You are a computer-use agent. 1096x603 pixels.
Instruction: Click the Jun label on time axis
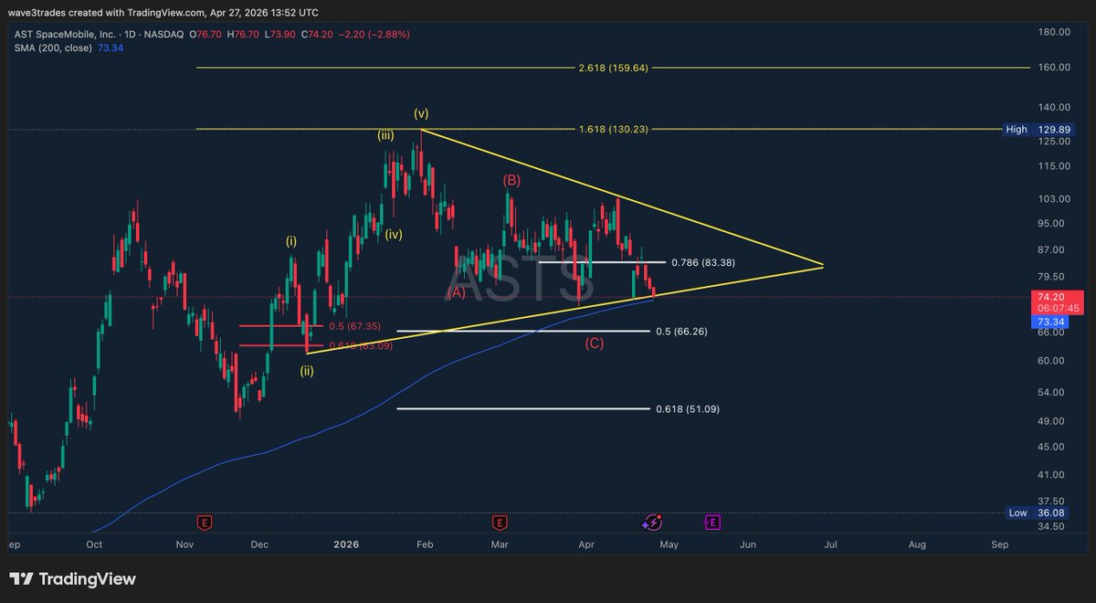(748, 545)
